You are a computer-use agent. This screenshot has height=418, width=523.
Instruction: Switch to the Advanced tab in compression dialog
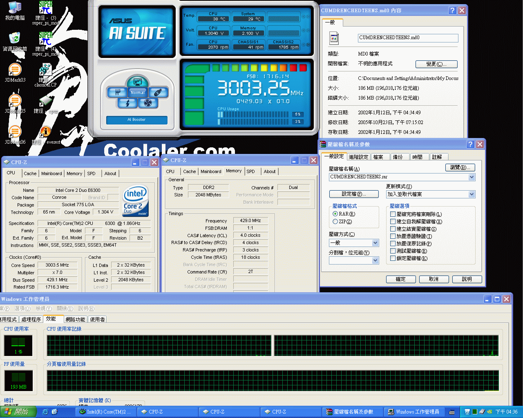point(358,157)
